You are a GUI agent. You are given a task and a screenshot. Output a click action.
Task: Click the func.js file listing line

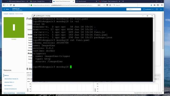coord(69,32)
